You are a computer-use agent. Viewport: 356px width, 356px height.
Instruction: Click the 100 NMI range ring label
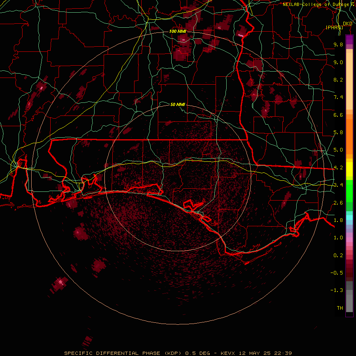coord(178,31)
